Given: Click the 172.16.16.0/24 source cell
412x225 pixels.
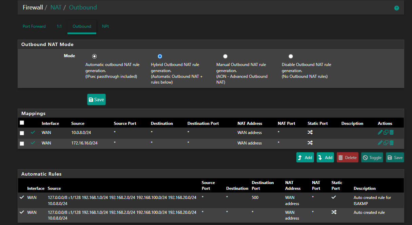Looking at the screenshot, I should [x=84, y=143].
